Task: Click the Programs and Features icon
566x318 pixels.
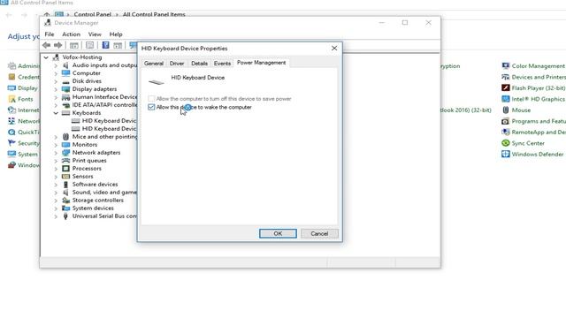Action: pos(505,121)
